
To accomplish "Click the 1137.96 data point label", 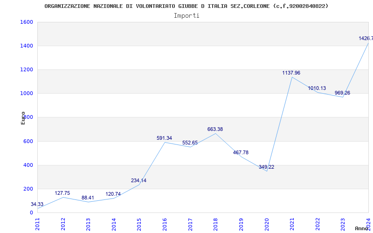I will coord(291,73).
